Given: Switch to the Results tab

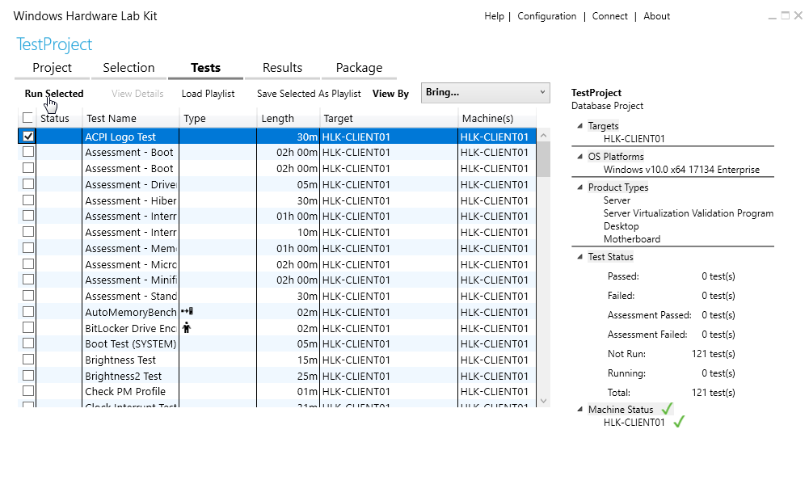Looking at the screenshot, I should 282,68.
